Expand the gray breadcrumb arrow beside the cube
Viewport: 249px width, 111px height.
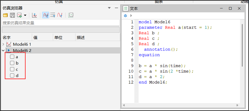pos(131,16)
